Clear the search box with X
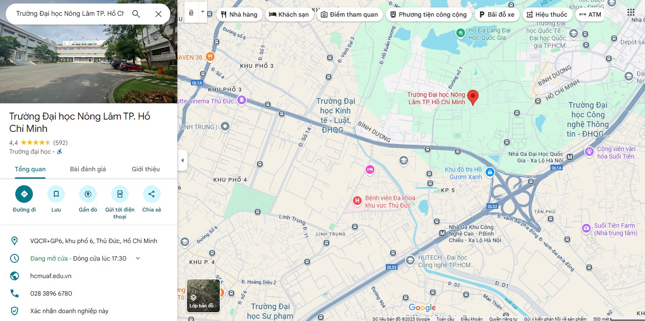The width and height of the screenshot is (645, 321). (159, 14)
